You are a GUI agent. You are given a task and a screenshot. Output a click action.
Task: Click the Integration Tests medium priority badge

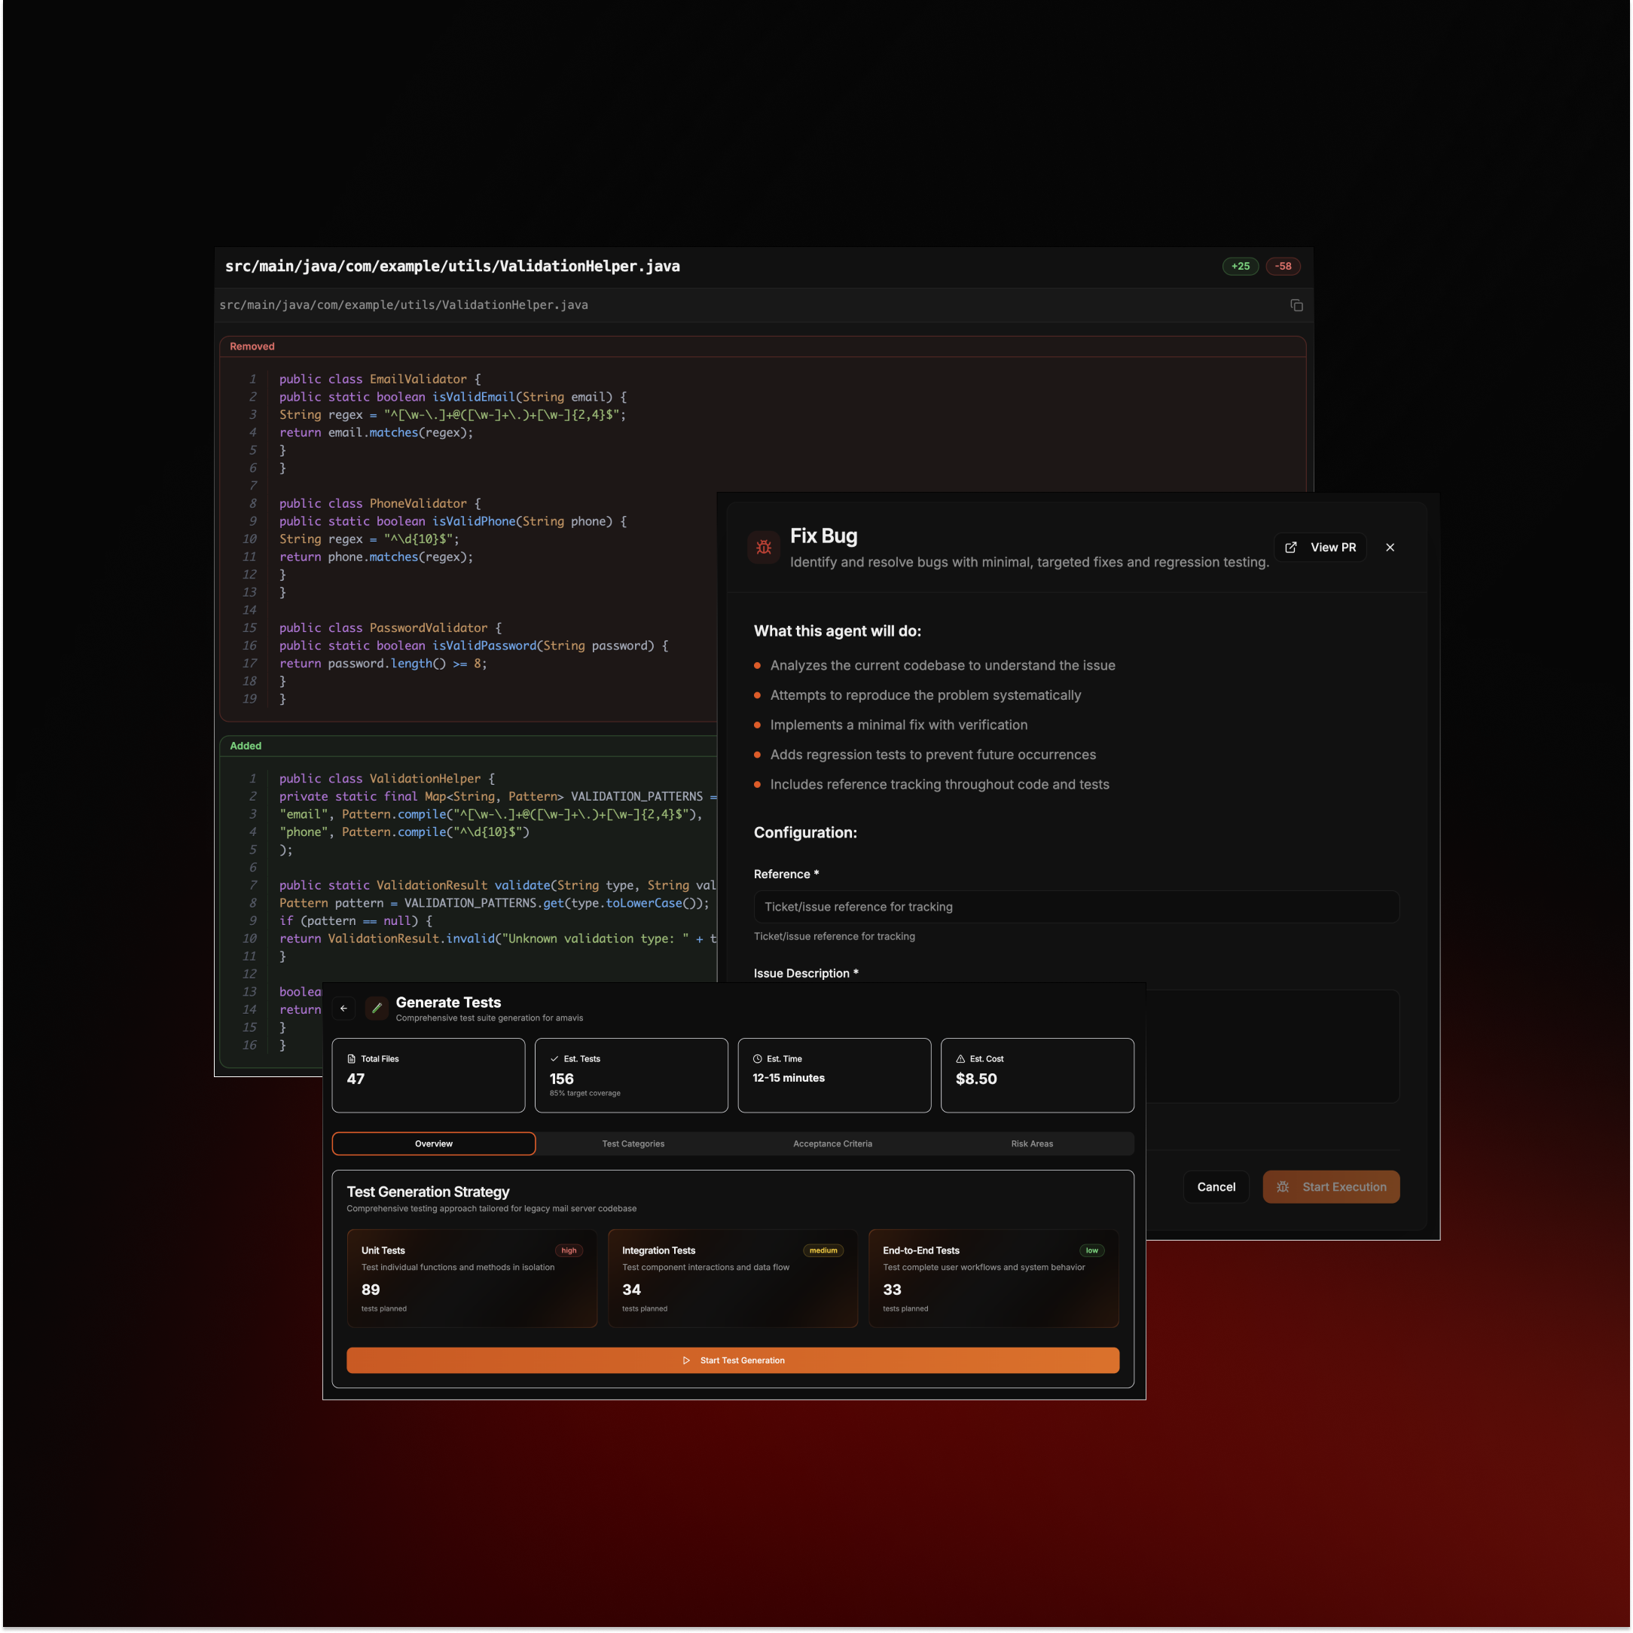[823, 1250]
